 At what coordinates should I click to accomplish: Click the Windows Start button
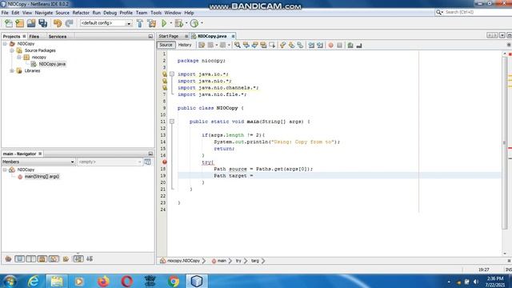[x=10, y=281]
